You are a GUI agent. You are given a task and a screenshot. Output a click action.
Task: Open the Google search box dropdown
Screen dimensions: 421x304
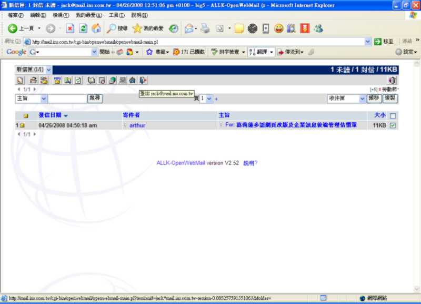[x=94, y=52]
